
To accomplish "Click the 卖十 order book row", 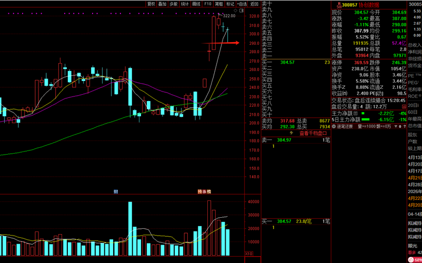I will tap(296, 4).
